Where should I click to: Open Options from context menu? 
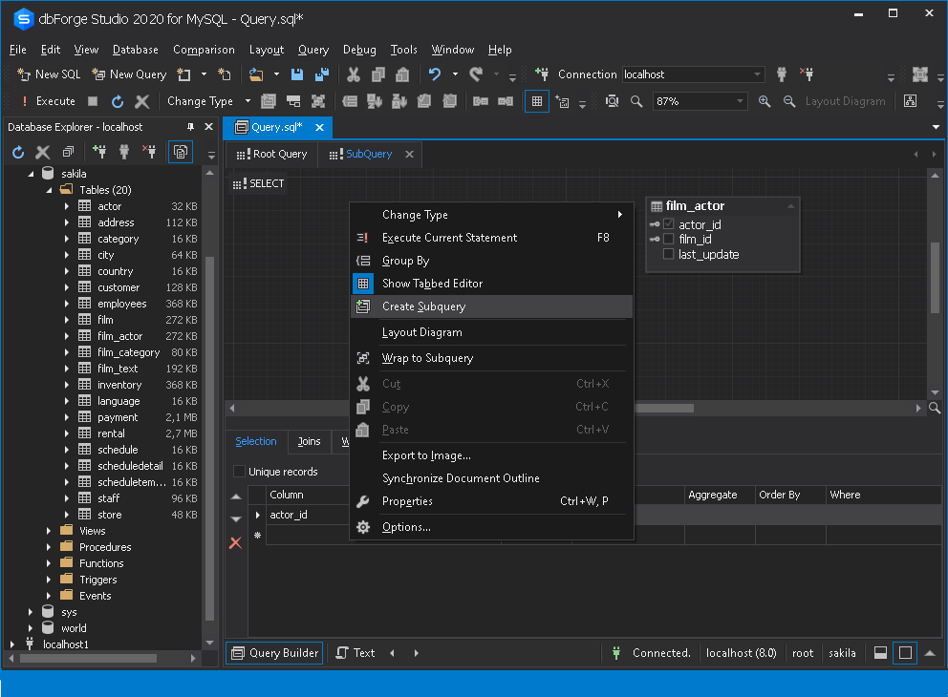point(491,527)
